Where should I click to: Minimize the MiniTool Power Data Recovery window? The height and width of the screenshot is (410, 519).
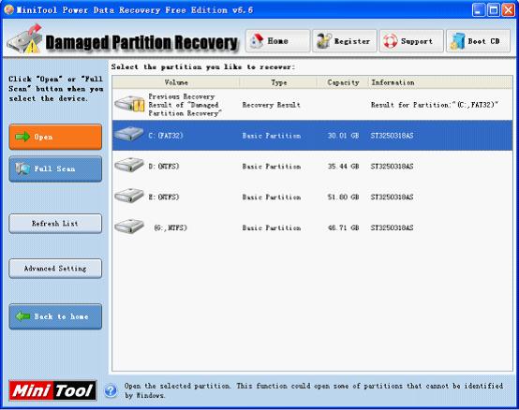click(x=479, y=10)
